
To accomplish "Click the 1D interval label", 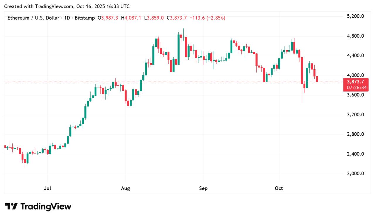I will click(x=67, y=18).
